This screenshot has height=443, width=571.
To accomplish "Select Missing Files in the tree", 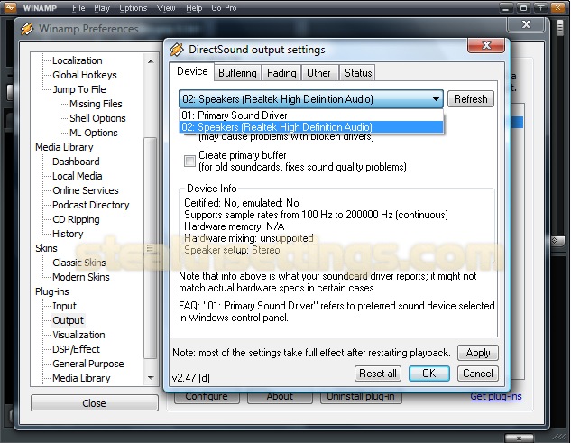I will click(96, 104).
